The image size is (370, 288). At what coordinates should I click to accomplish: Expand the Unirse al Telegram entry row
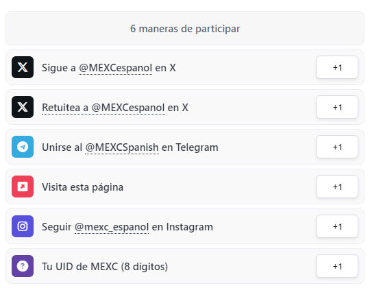[x=185, y=147]
